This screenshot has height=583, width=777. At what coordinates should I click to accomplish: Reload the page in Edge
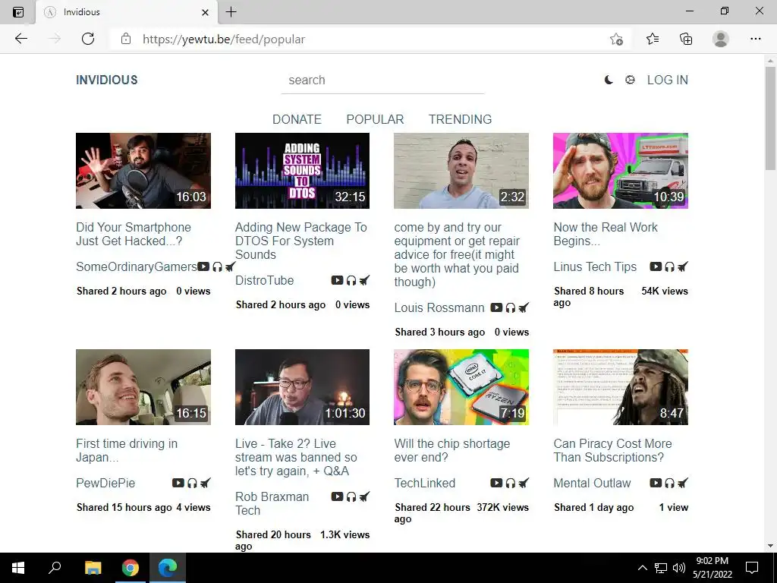pyautogui.click(x=88, y=39)
